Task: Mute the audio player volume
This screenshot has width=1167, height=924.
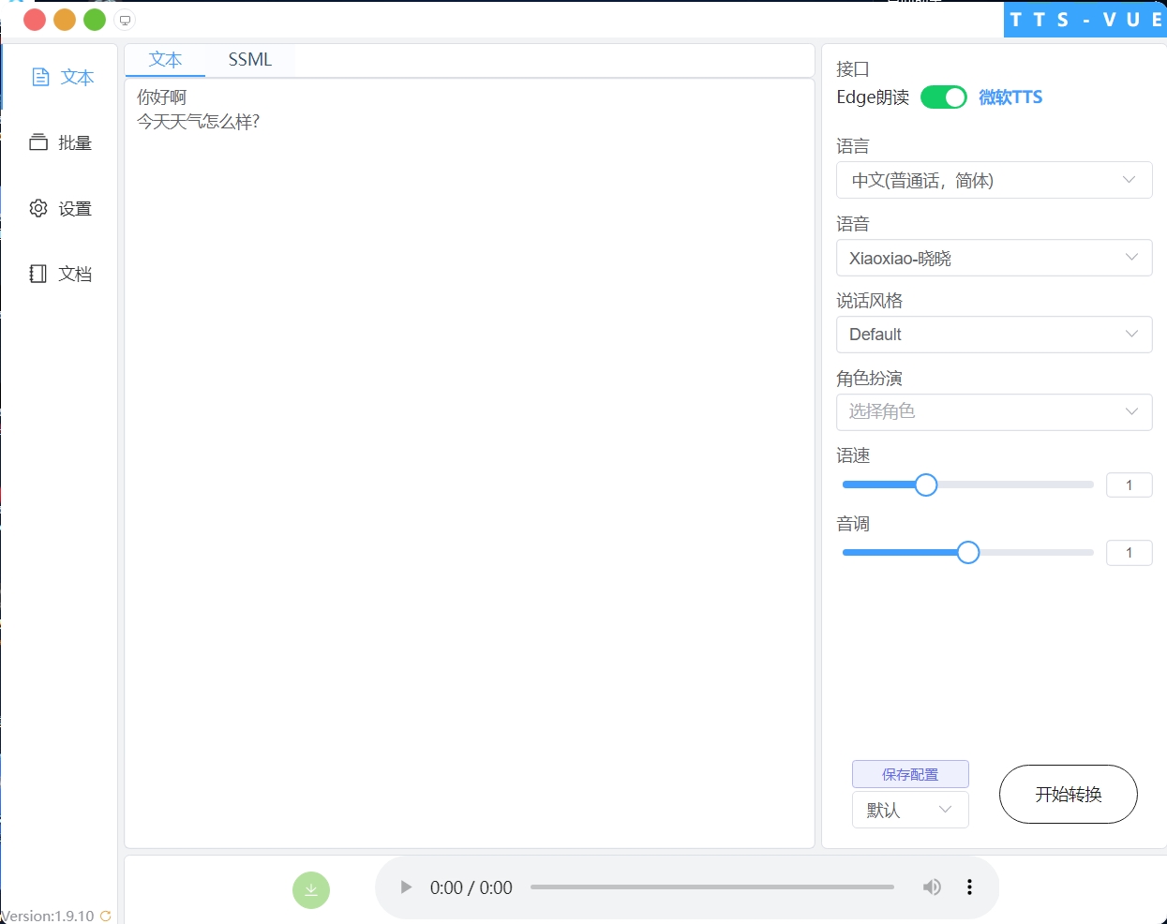Action: (932, 887)
